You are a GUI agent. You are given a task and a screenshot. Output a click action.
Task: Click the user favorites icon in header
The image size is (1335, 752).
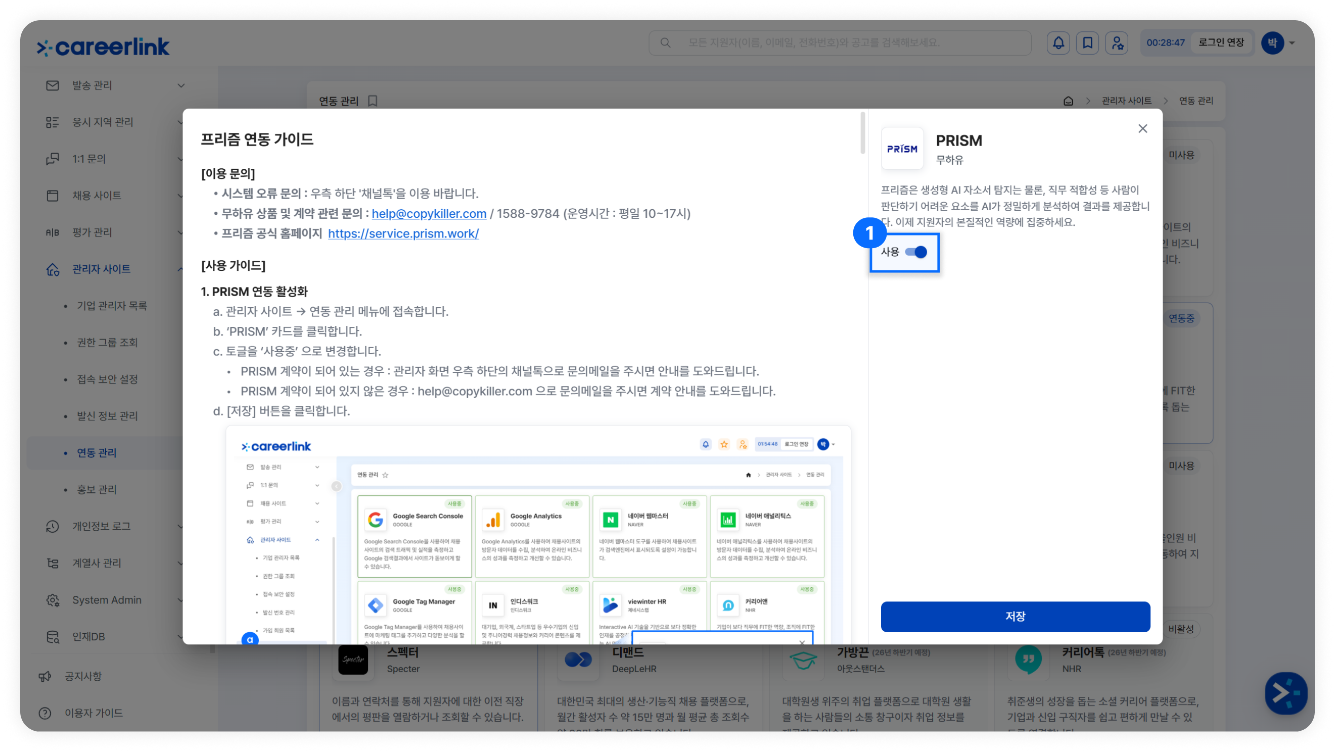tap(1117, 42)
